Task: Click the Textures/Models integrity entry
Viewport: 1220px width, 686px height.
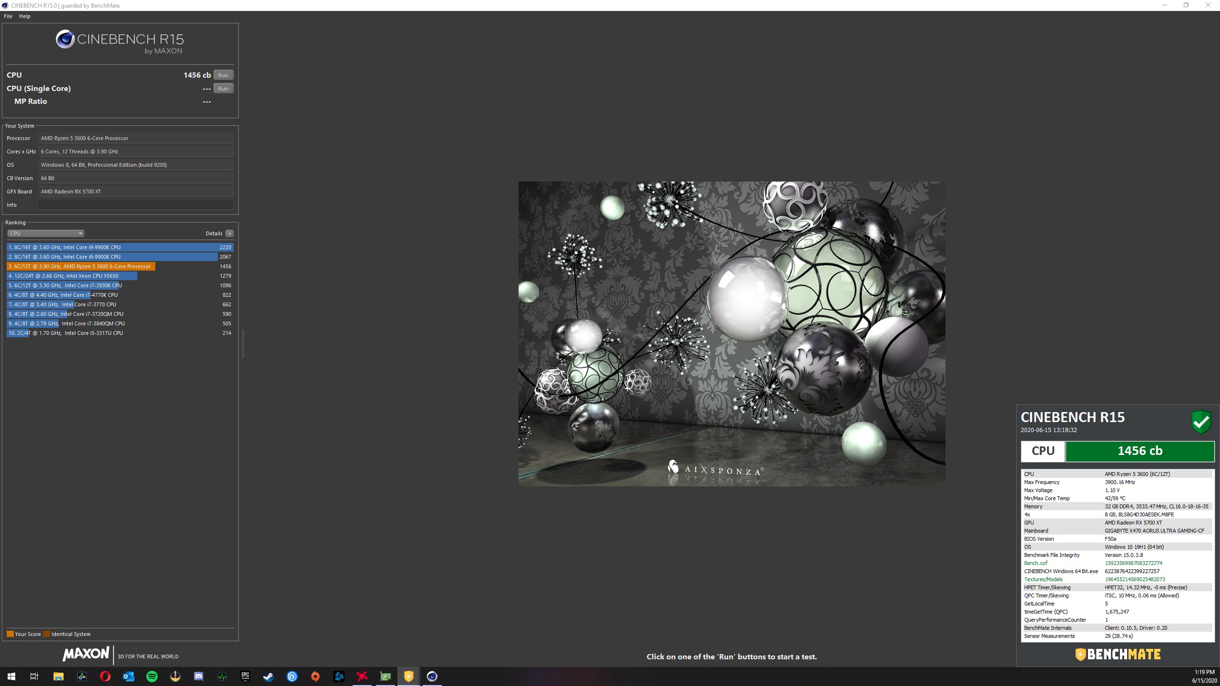Action: [x=1043, y=579]
